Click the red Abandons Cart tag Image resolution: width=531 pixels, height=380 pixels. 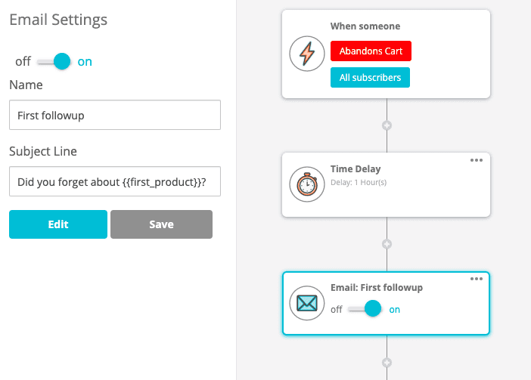(x=371, y=51)
